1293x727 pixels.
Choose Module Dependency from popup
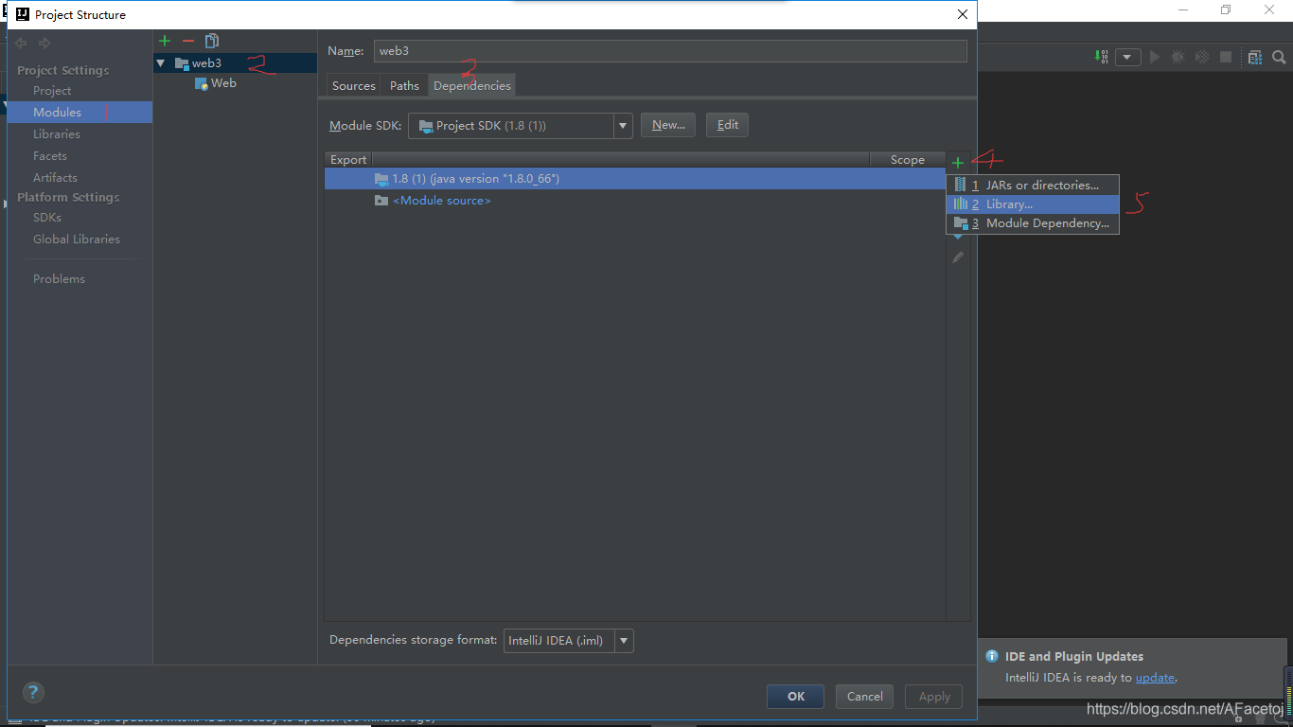click(x=1033, y=223)
